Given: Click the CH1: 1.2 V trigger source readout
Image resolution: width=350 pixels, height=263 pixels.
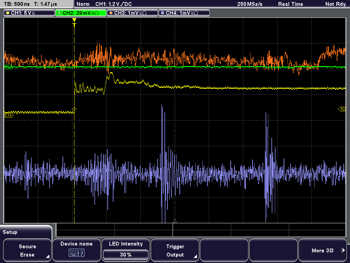Looking at the screenshot, I should click(x=113, y=4).
